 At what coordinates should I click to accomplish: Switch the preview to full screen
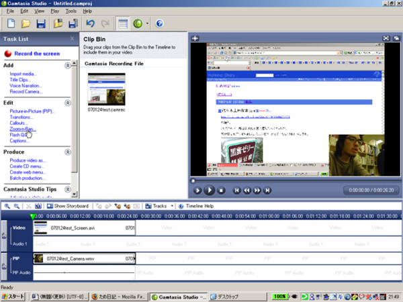click(x=386, y=38)
